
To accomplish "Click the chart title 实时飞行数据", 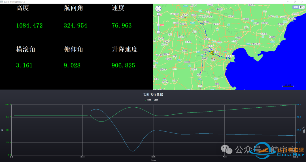I will pos(153,95).
